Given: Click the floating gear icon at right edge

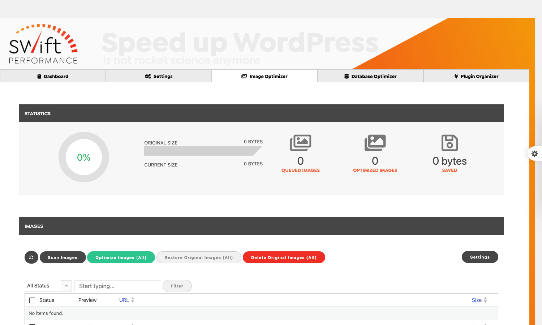Looking at the screenshot, I should tap(535, 154).
